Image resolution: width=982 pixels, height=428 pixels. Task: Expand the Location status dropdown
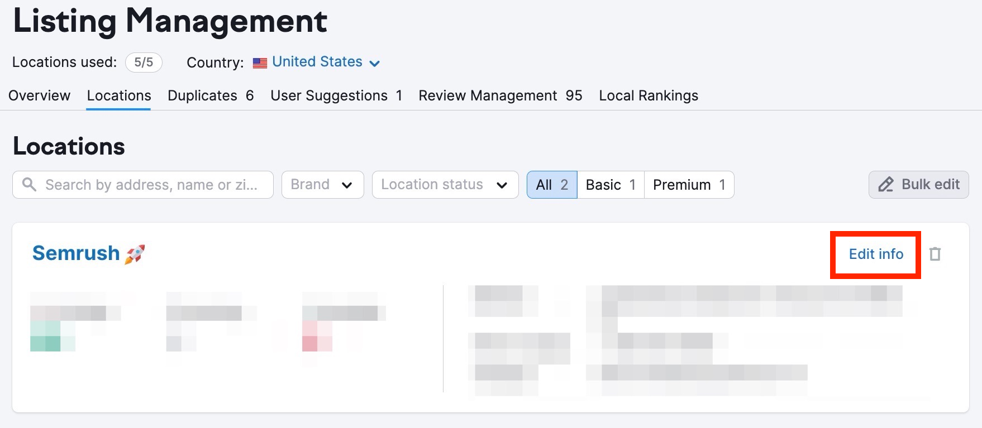445,185
